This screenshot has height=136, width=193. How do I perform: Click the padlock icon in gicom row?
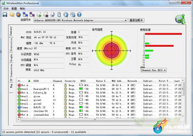click(x=65, y=96)
